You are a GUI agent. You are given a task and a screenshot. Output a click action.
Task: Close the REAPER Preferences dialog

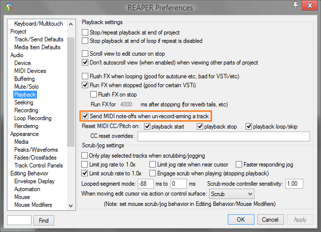(x=311, y=5)
